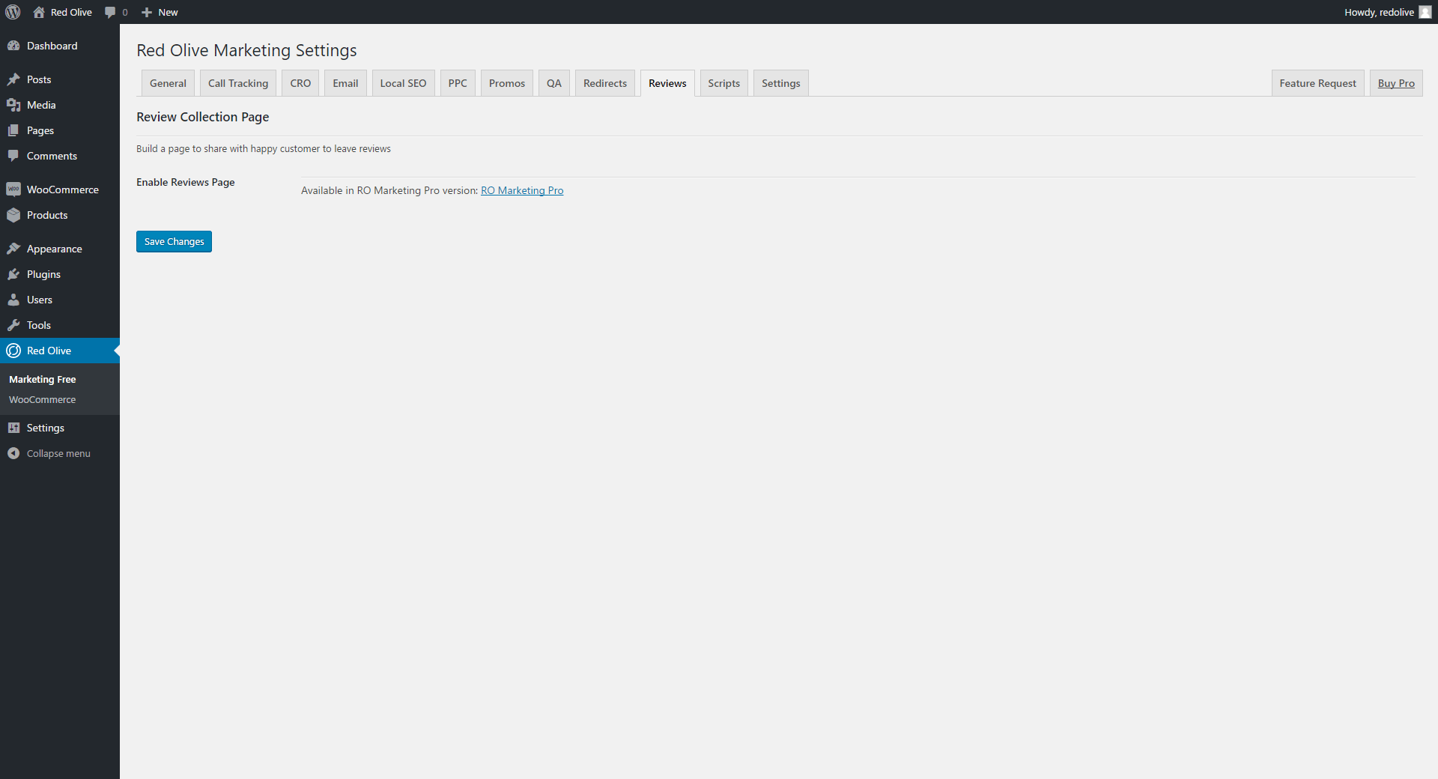This screenshot has height=779, width=1438.
Task: Open the General tab
Action: coord(168,83)
